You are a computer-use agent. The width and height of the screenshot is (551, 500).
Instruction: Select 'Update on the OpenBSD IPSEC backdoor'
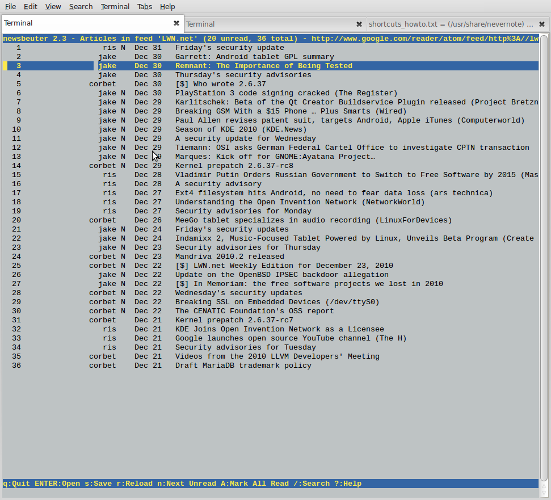click(x=271, y=275)
